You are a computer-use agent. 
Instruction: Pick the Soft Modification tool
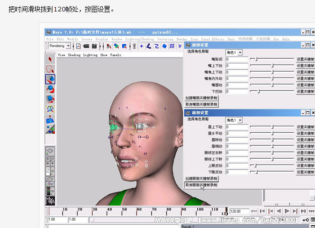[x=50, y=119]
